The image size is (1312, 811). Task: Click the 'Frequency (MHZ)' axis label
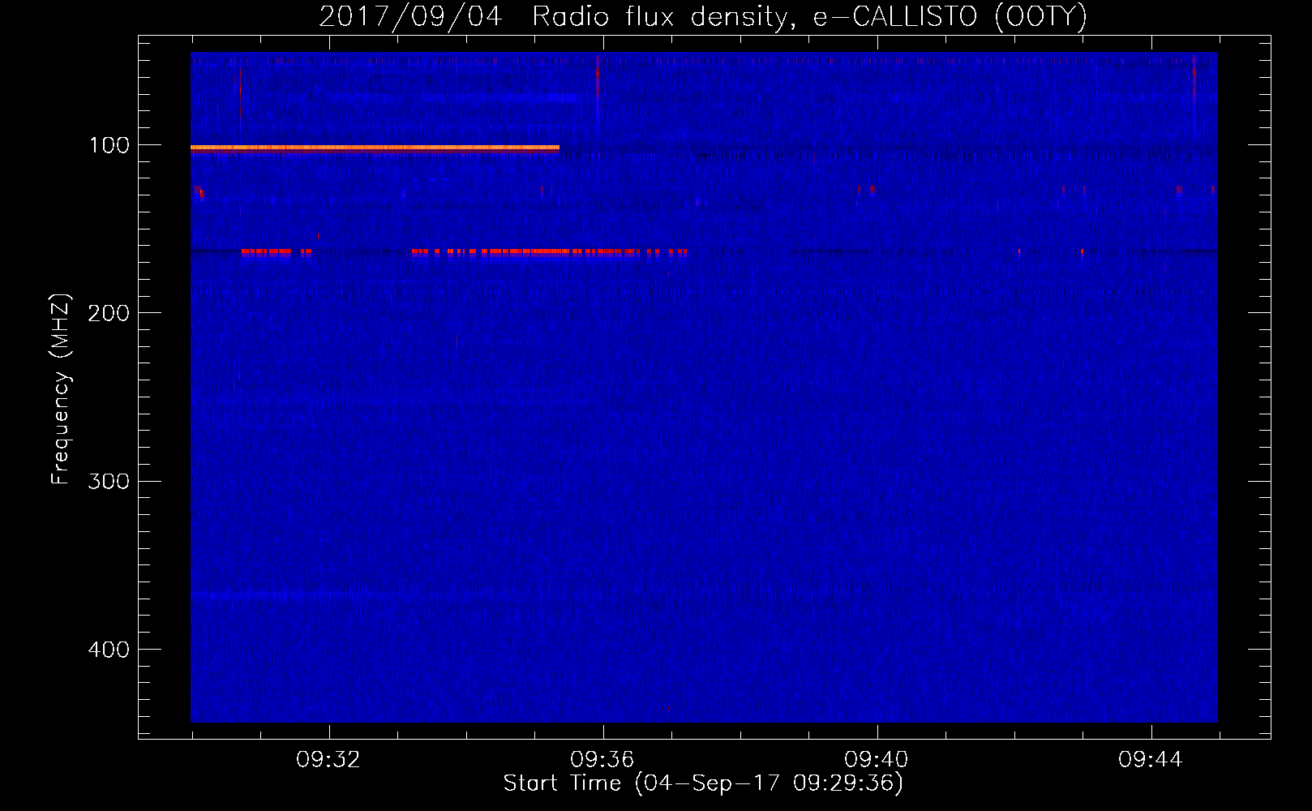point(61,389)
